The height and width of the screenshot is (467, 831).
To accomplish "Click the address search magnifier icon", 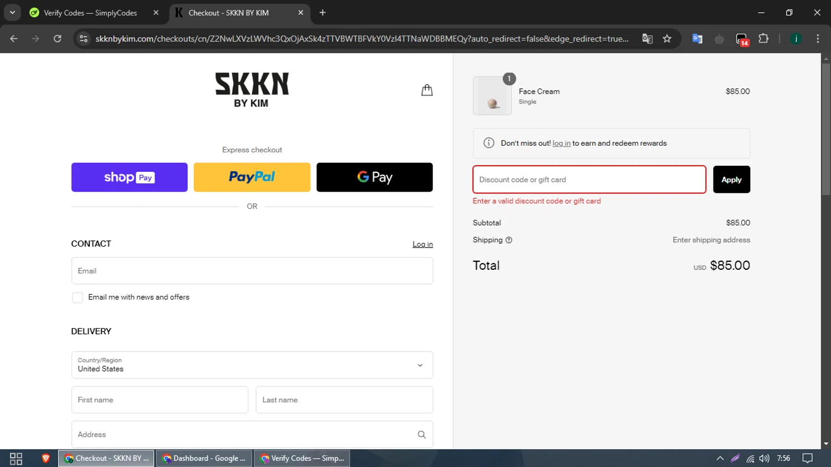I will [422, 435].
